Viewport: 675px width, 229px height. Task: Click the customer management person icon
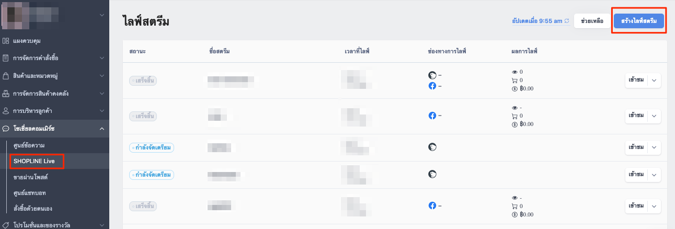(6, 111)
